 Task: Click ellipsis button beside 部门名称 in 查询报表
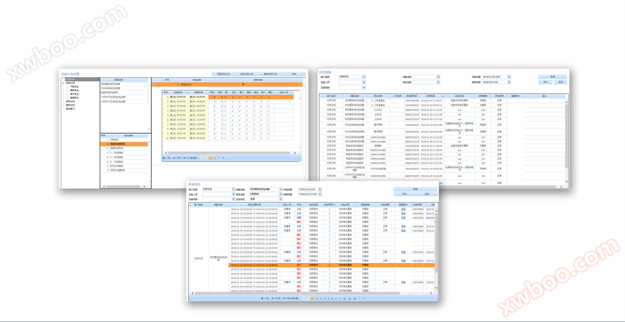233,190
